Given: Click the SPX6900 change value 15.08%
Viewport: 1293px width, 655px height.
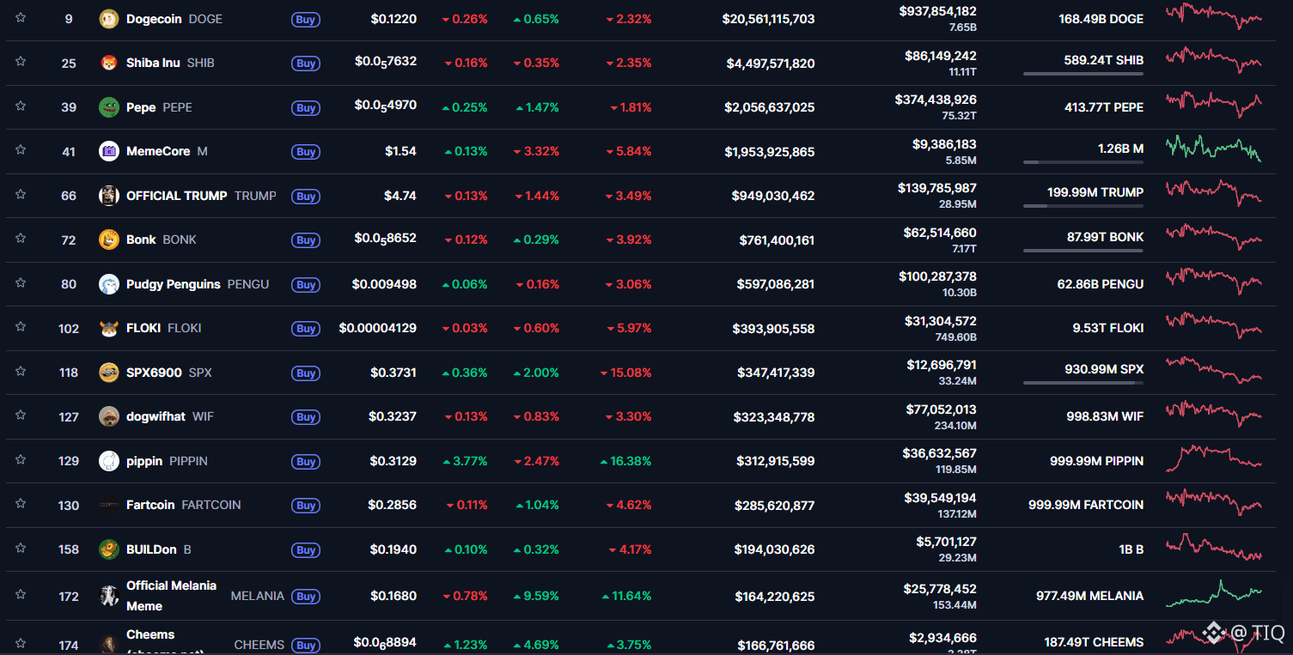Looking at the screenshot, I should (x=625, y=373).
